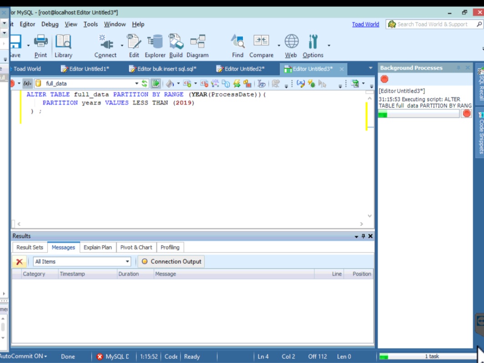The image size is (484, 363).
Task: Open the Library browser
Action: click(x=63, y=43)
